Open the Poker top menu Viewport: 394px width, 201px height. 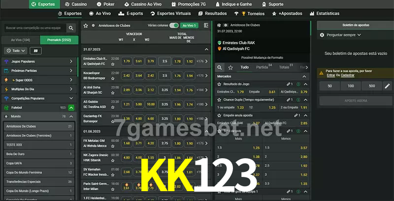(105, 4)
